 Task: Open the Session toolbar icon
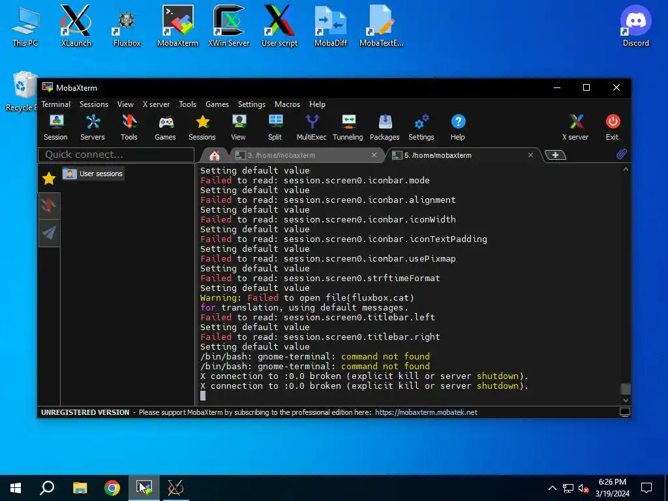(x=56, y=127)
